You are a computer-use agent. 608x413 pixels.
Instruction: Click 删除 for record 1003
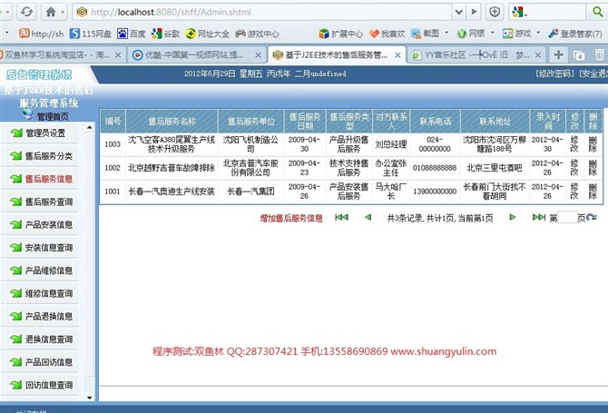coord(593,143)
